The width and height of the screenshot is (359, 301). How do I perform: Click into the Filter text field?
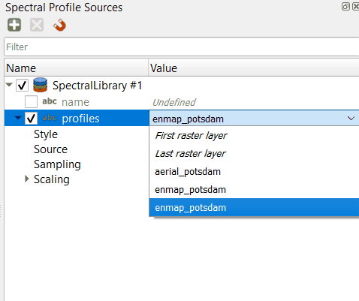(x=182, y=47)
